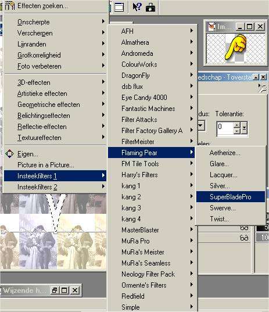Launch the Glare filter
The height and width of the screenshot is (312, 269).
click(231, 164)
